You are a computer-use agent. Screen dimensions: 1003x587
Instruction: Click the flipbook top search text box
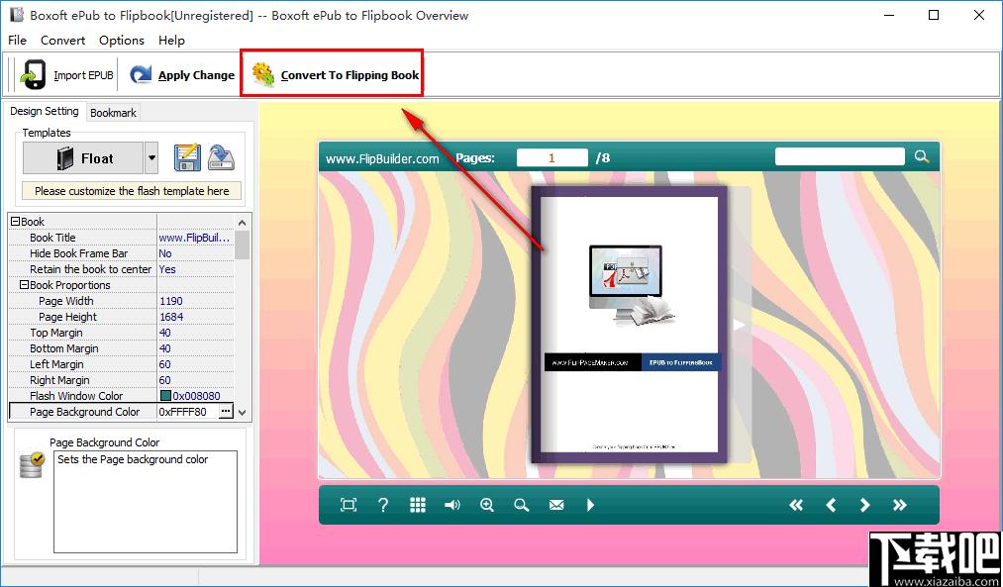coord(840,156)
